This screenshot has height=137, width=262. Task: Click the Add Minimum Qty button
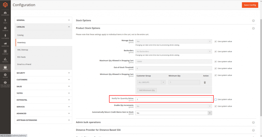[x=147, y=90]
